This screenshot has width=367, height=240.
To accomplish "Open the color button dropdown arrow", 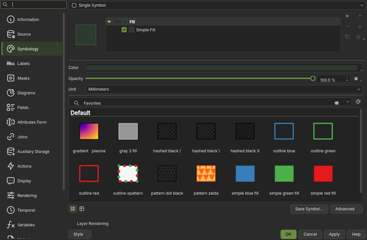I will [361, 70].
